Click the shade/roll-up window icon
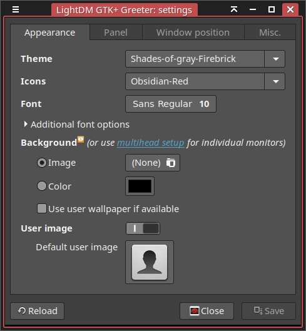This screenshot has width=306, height=331. click(234, 9)
